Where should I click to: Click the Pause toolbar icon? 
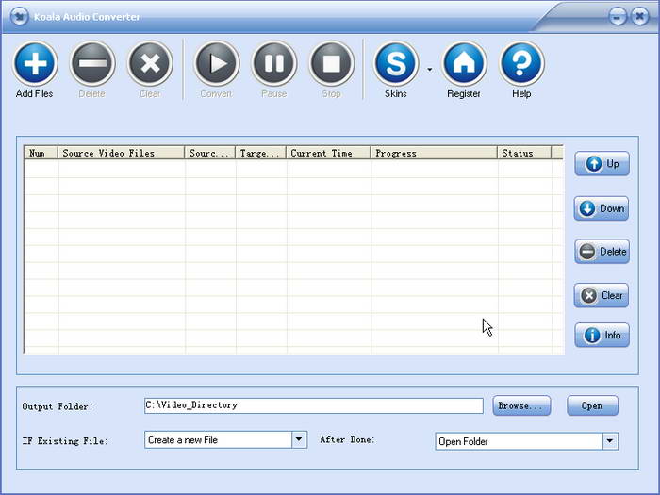point(274,64)
